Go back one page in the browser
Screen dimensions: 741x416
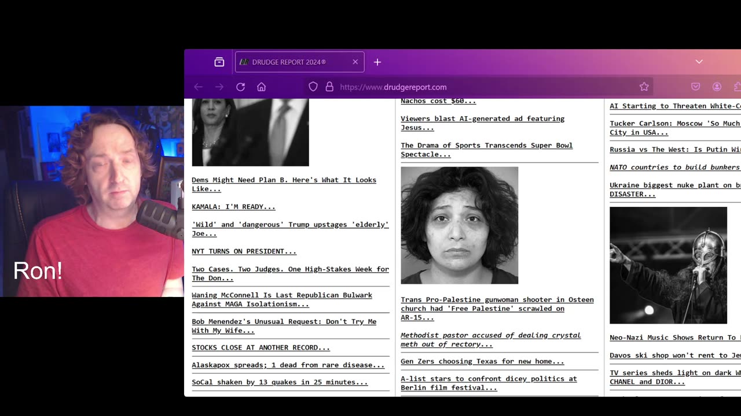199,87
